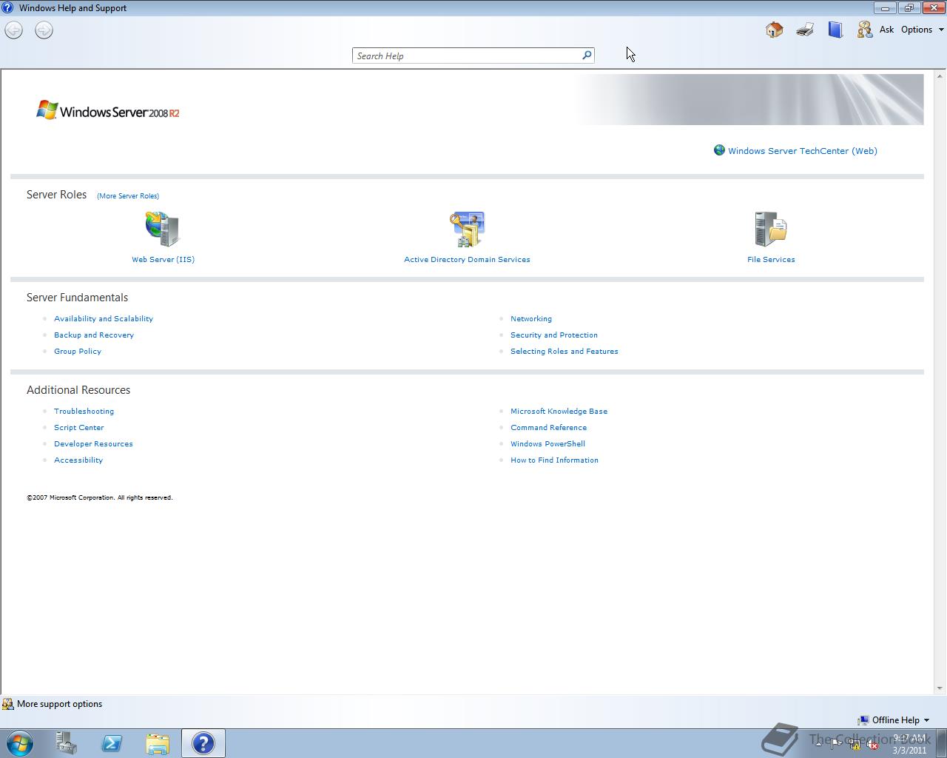
Task: Click the Web Server (IIS) icon
Action: pos(163,229)
